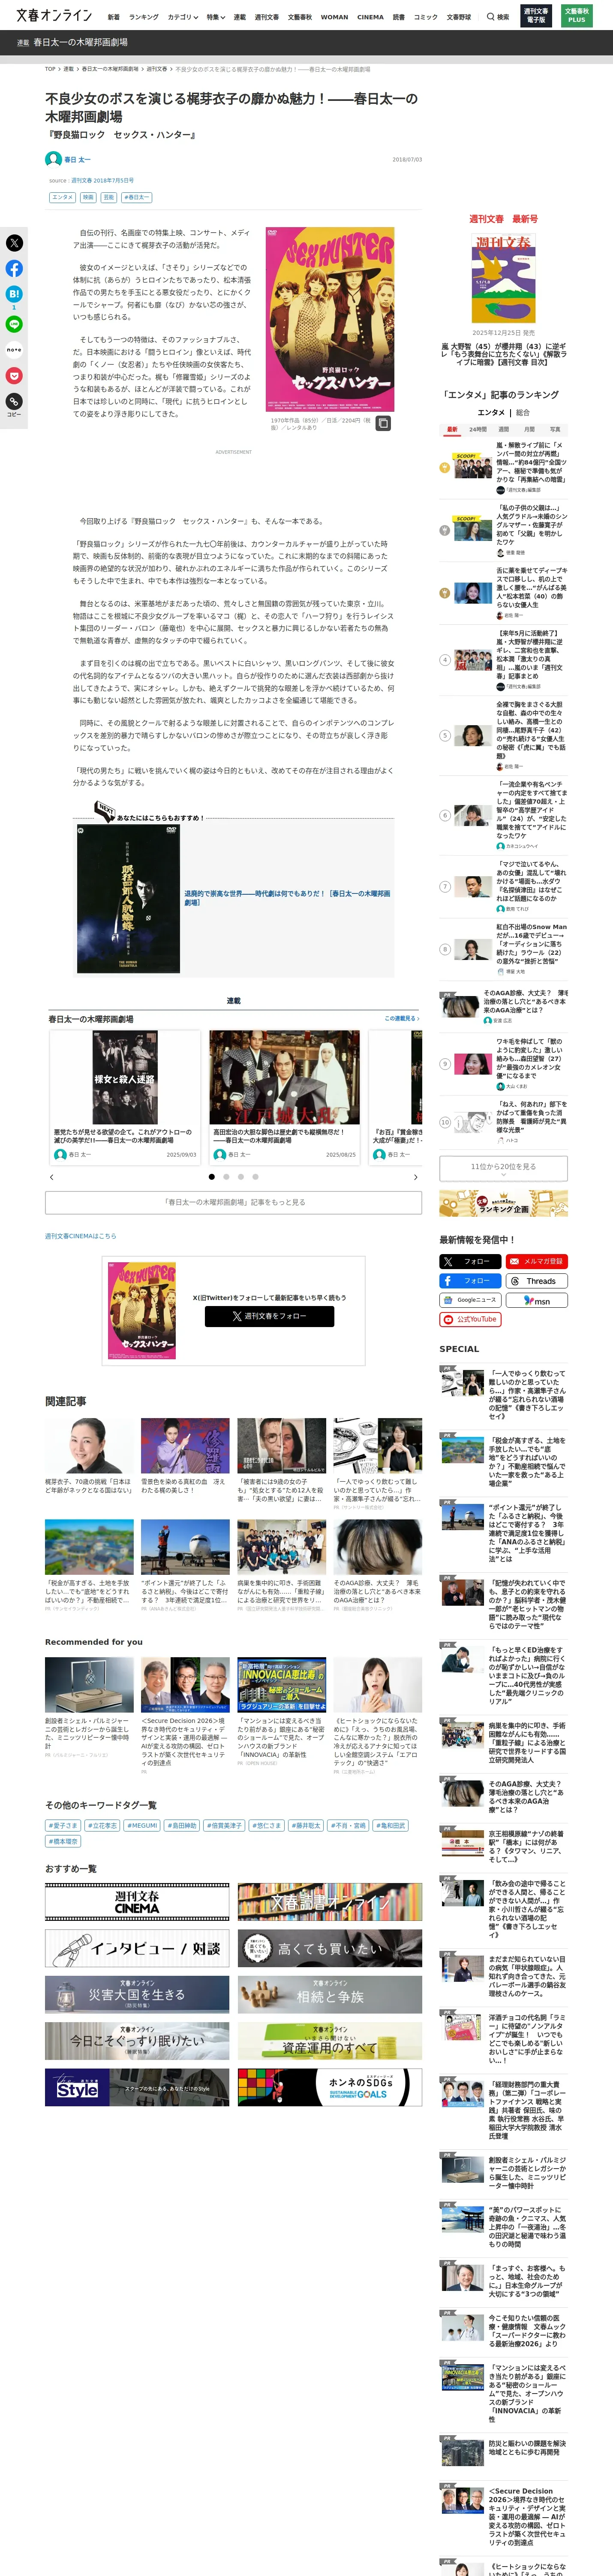Open the ランキング header menu item
Screen dimensions: 613x2576
coord(144,17)
